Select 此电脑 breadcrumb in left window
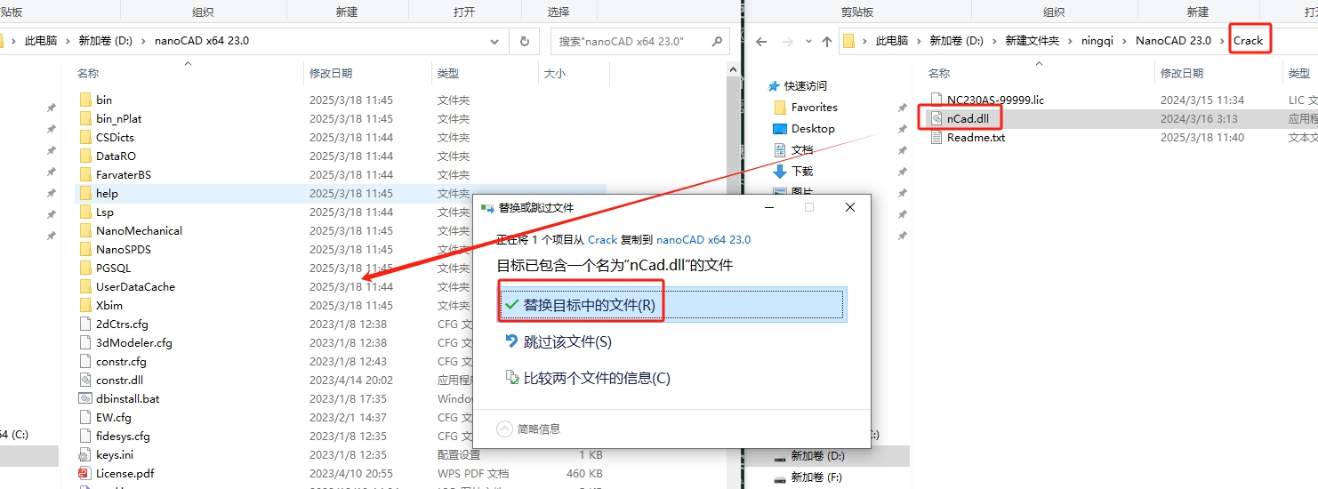 tap(41, 41)
